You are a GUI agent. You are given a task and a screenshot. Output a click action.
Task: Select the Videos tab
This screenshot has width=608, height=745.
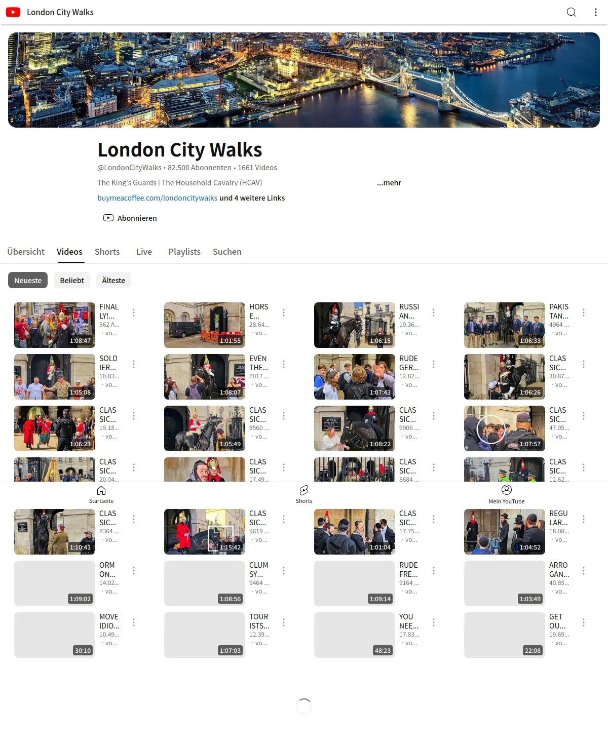click(x=69, y=252)
